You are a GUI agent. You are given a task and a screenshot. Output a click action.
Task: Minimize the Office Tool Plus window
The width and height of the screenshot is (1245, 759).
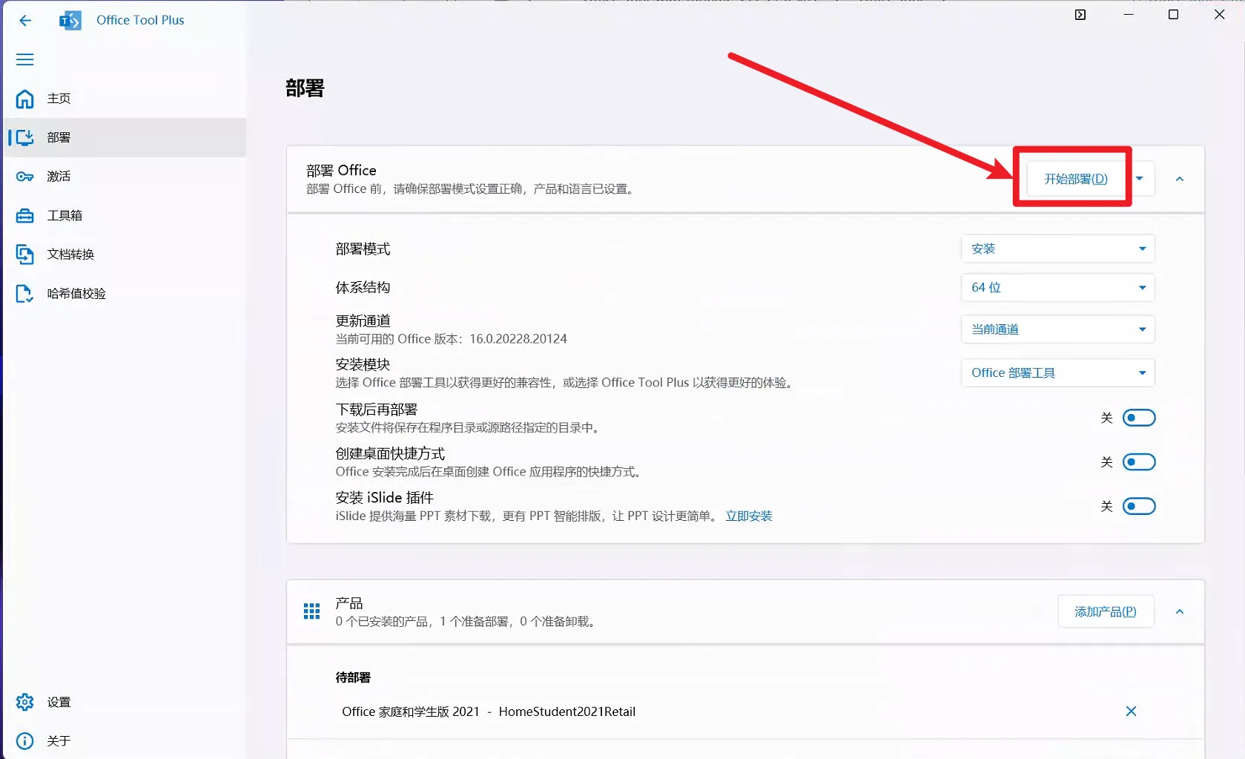[1129, 15]
